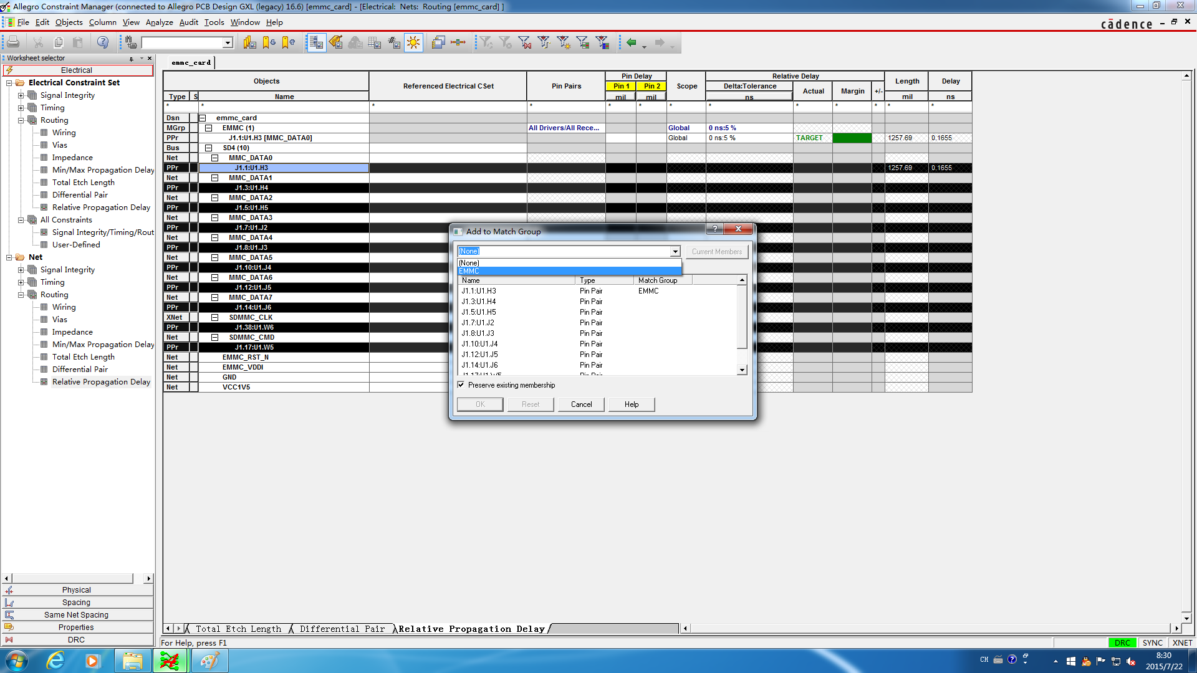Collapse the MMC_DATA0 net row
The image size is (1197, 673).
click(215, 158)
